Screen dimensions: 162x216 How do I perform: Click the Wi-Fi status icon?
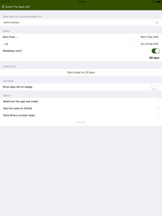point(9,2)
